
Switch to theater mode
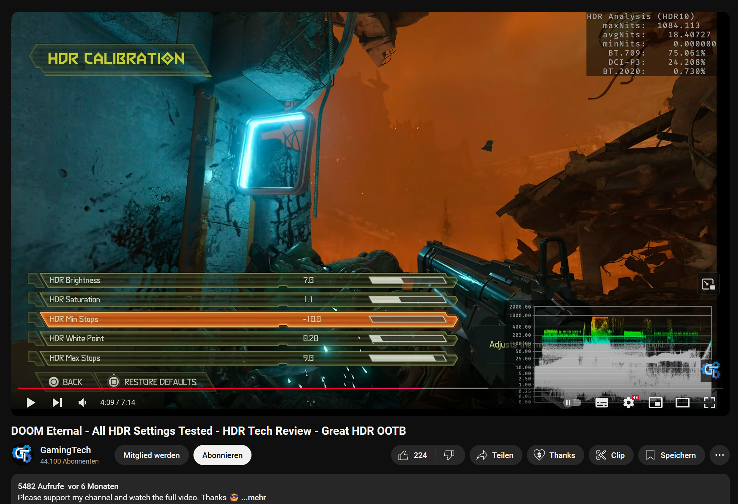point(682,403)
